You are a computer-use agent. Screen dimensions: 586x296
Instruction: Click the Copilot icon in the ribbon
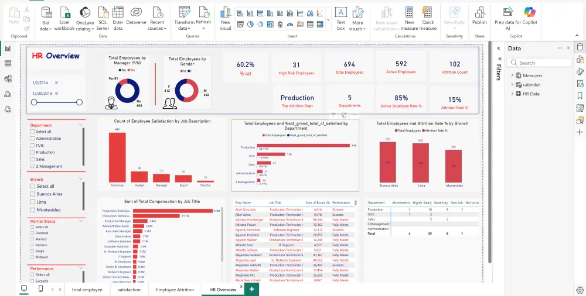click(x=530, y=12)
